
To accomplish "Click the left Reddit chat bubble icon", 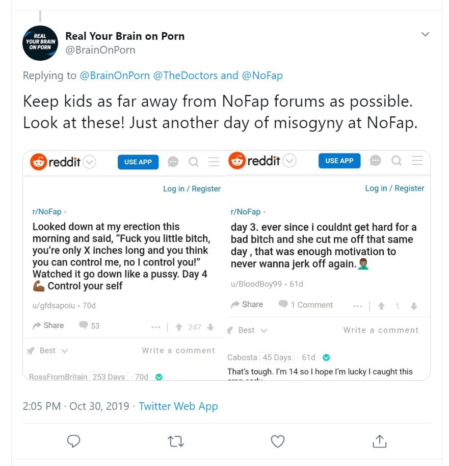I will pos(173,162).
